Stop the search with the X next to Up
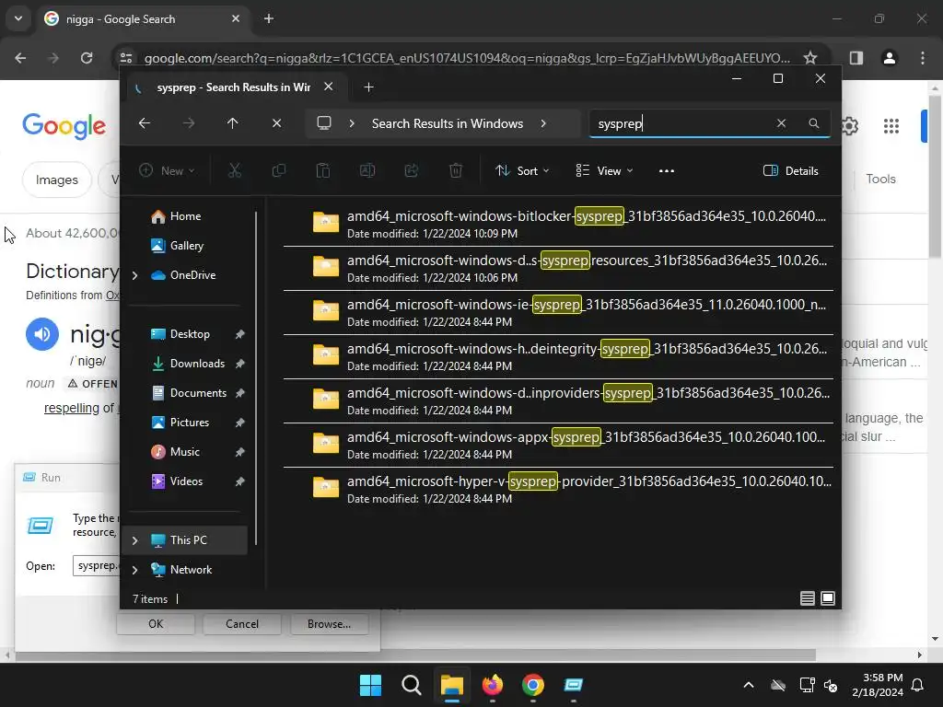Viewport: 943px width, 707px height. pyautogui.click(x=276, y=123)
